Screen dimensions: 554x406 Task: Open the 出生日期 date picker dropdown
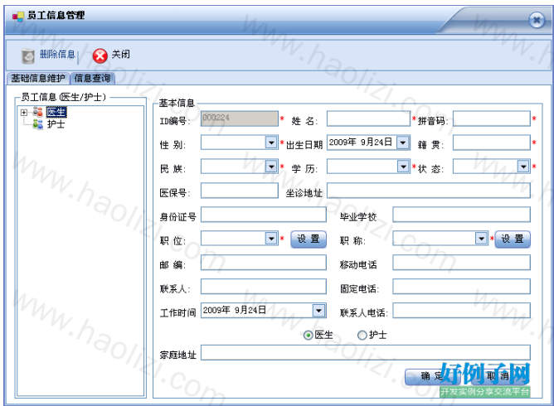[x=403, y=143]
